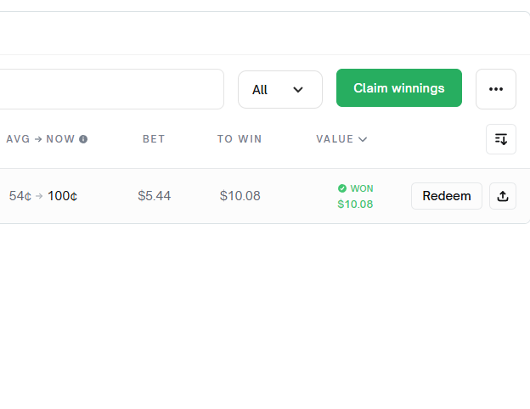
Task: Open the three-dot more options menu
Action: [495, 89]
